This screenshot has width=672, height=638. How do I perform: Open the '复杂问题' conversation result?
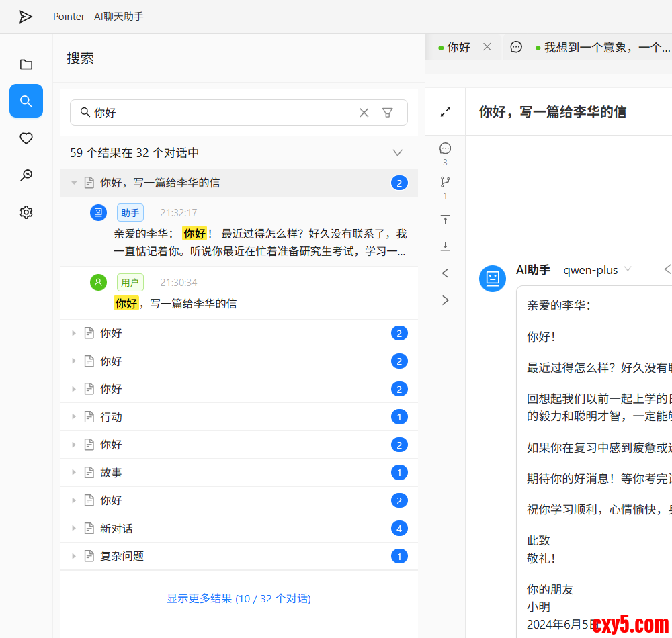tap(122, 556)
